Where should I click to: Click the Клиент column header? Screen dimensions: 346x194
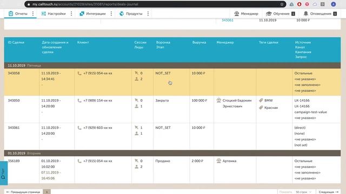[x=83, y=42]
